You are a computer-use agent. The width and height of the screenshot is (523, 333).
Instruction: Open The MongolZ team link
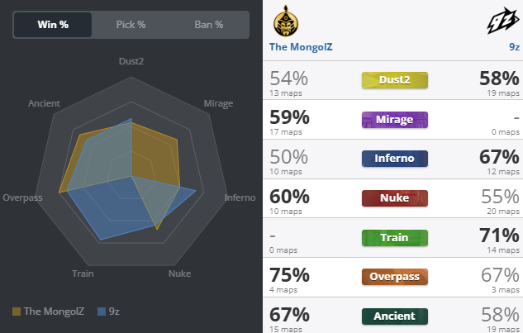click(x=302, y=47)
